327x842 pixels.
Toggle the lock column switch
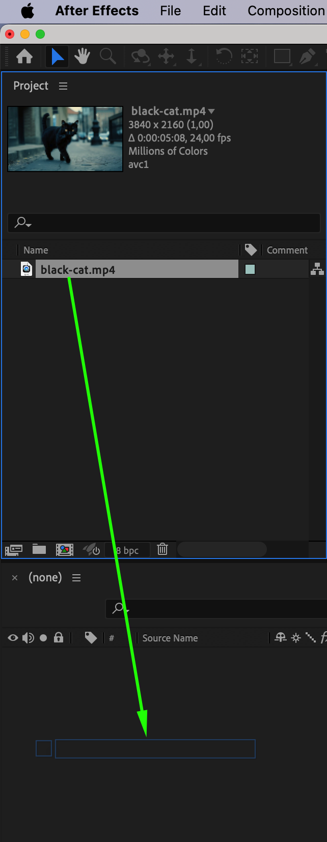(x=59, y=637)
